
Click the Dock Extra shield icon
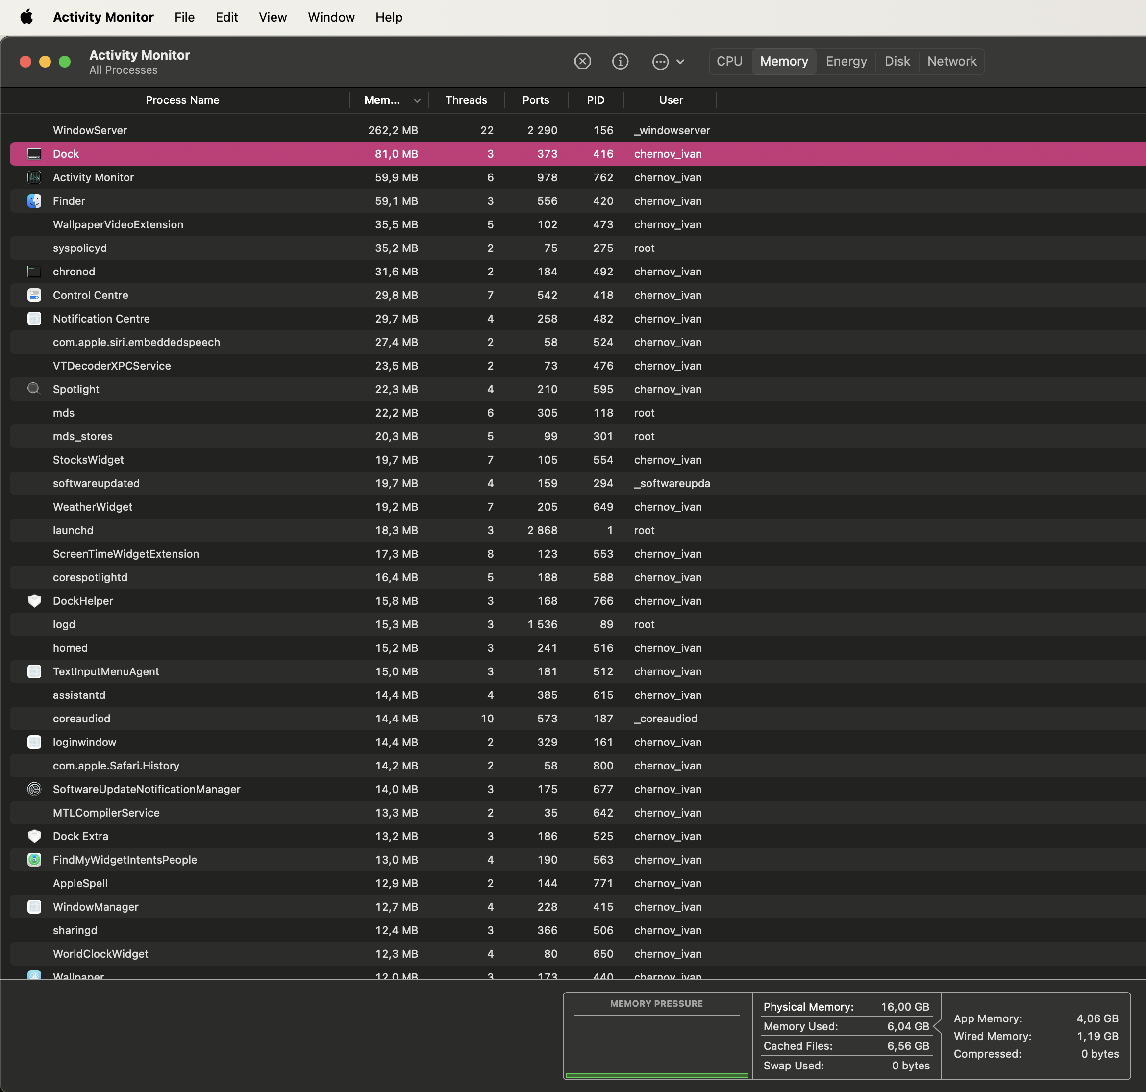(34, 836)
